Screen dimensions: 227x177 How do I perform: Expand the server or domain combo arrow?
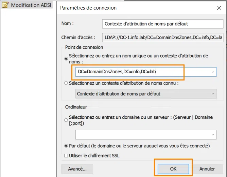point(213,134)
